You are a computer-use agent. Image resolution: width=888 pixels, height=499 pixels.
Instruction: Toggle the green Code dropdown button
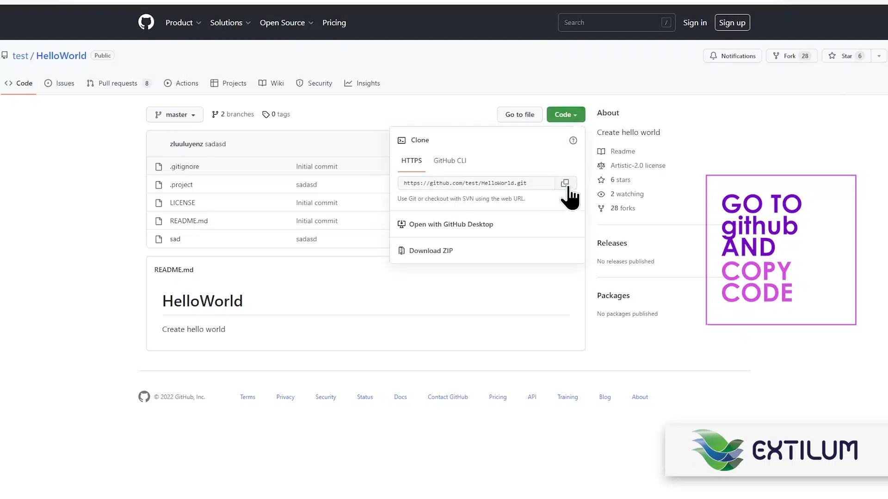[566, 115]
